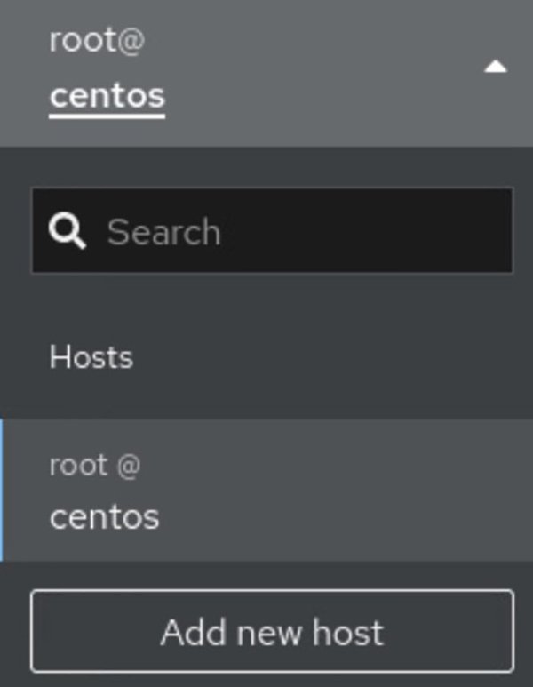
Task: Click empty space right of the Search placeholder
Action: coord(373,231)
